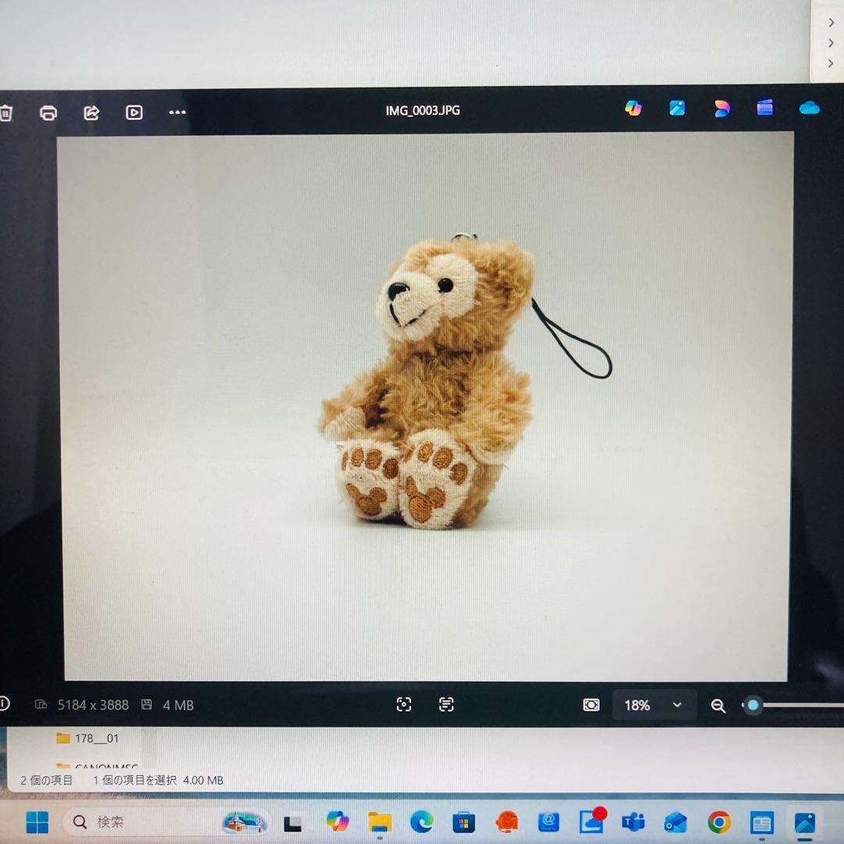Show hidden items with the top-right chevron
The image size is (844, 844).
pyautogui.click(x=830, y=22)
